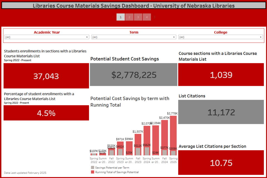Click the Fall 2022 axis label
Image resolution: width=267 pixels, height=178 pixels.
[x=111, y=160]
